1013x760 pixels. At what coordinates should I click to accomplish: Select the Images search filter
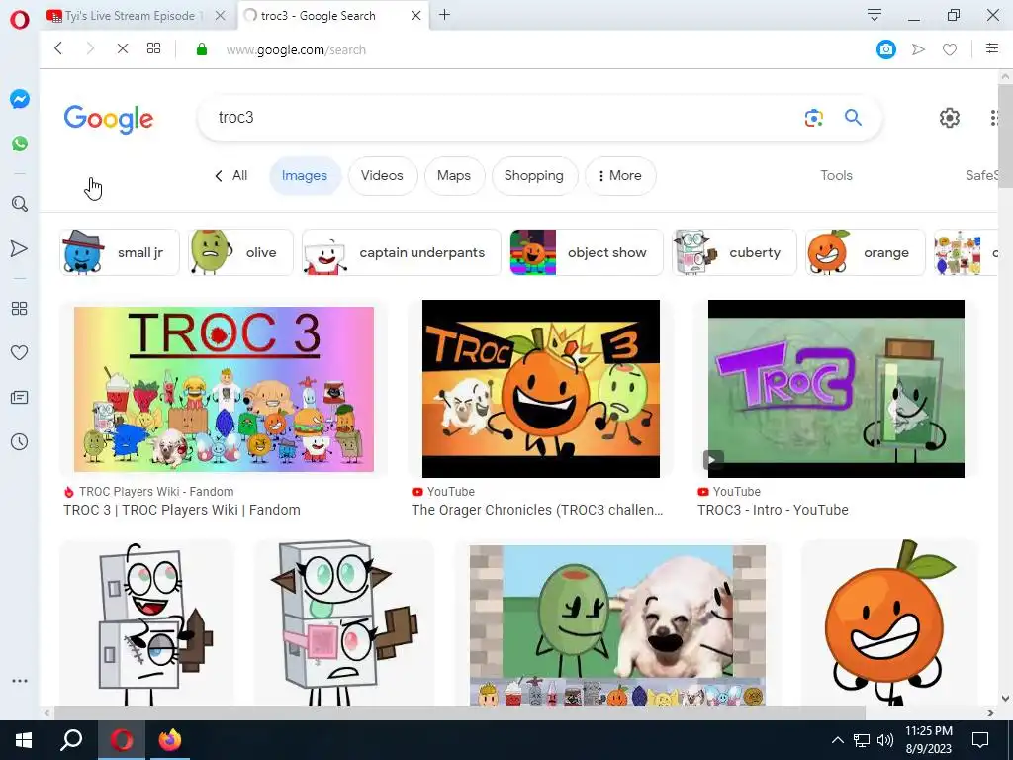(x=305, y=176)
